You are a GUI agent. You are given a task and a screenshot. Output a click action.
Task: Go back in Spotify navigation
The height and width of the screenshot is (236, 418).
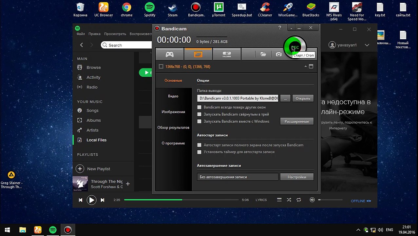point(82,45)
